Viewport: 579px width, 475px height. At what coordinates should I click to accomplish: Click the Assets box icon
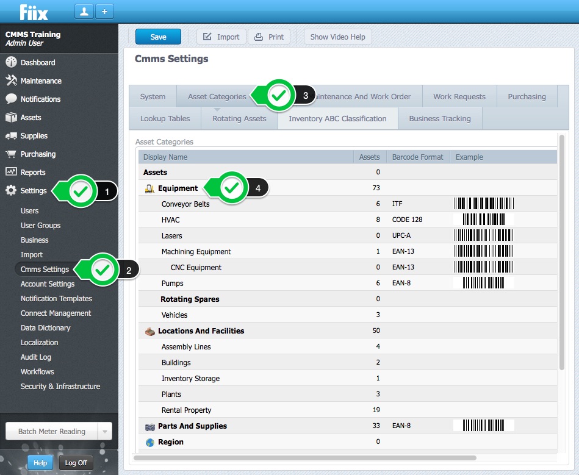coord(11,117)
